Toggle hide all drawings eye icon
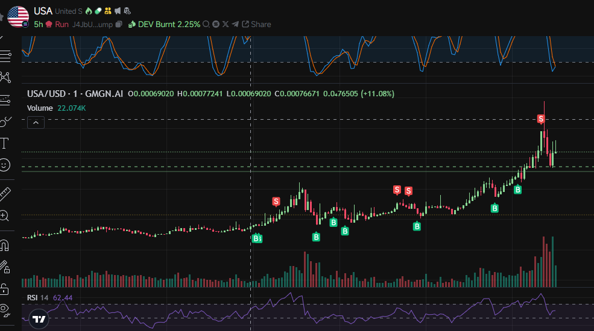The height and width of the screenshot is (331, 594). (x=5, y=310)
